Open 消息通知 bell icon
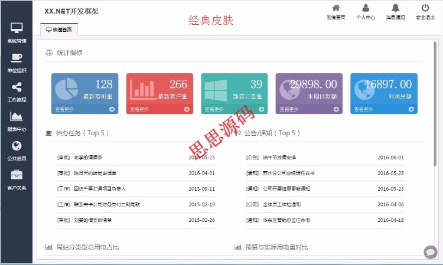 pyautogui.click(x=395, y=11)
